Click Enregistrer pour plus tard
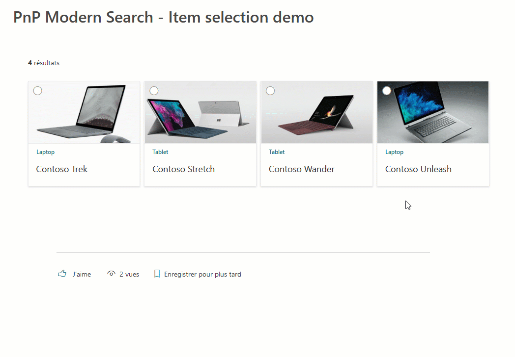515x357 pixels. click(x=202, y=275)
